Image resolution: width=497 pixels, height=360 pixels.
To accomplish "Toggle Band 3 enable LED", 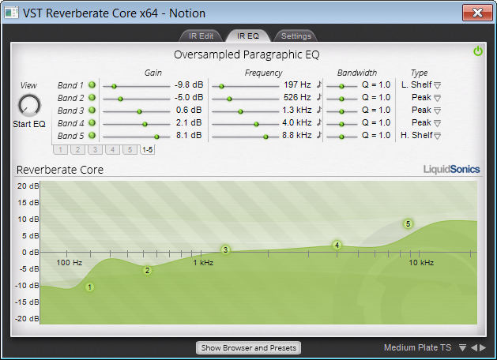I will [92, 111].
